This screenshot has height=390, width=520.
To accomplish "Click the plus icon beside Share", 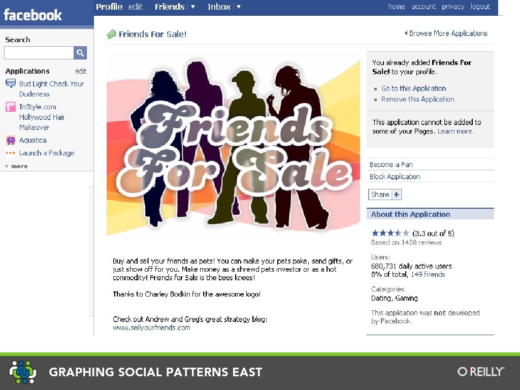I will point(396,194).
